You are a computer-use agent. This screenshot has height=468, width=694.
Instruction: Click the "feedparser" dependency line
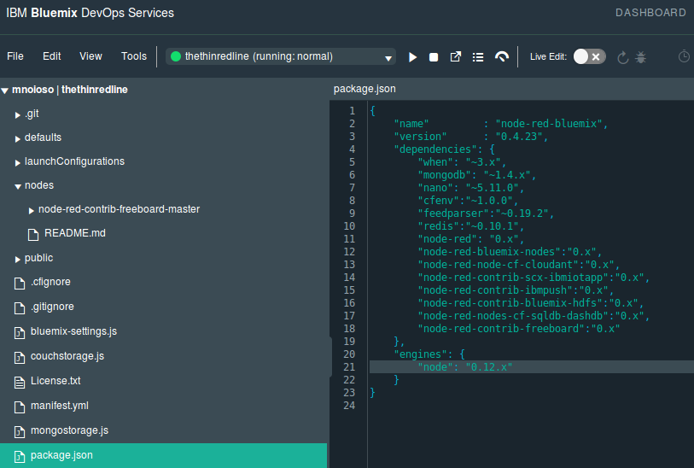pyautogui.click(x=486, y=214)
